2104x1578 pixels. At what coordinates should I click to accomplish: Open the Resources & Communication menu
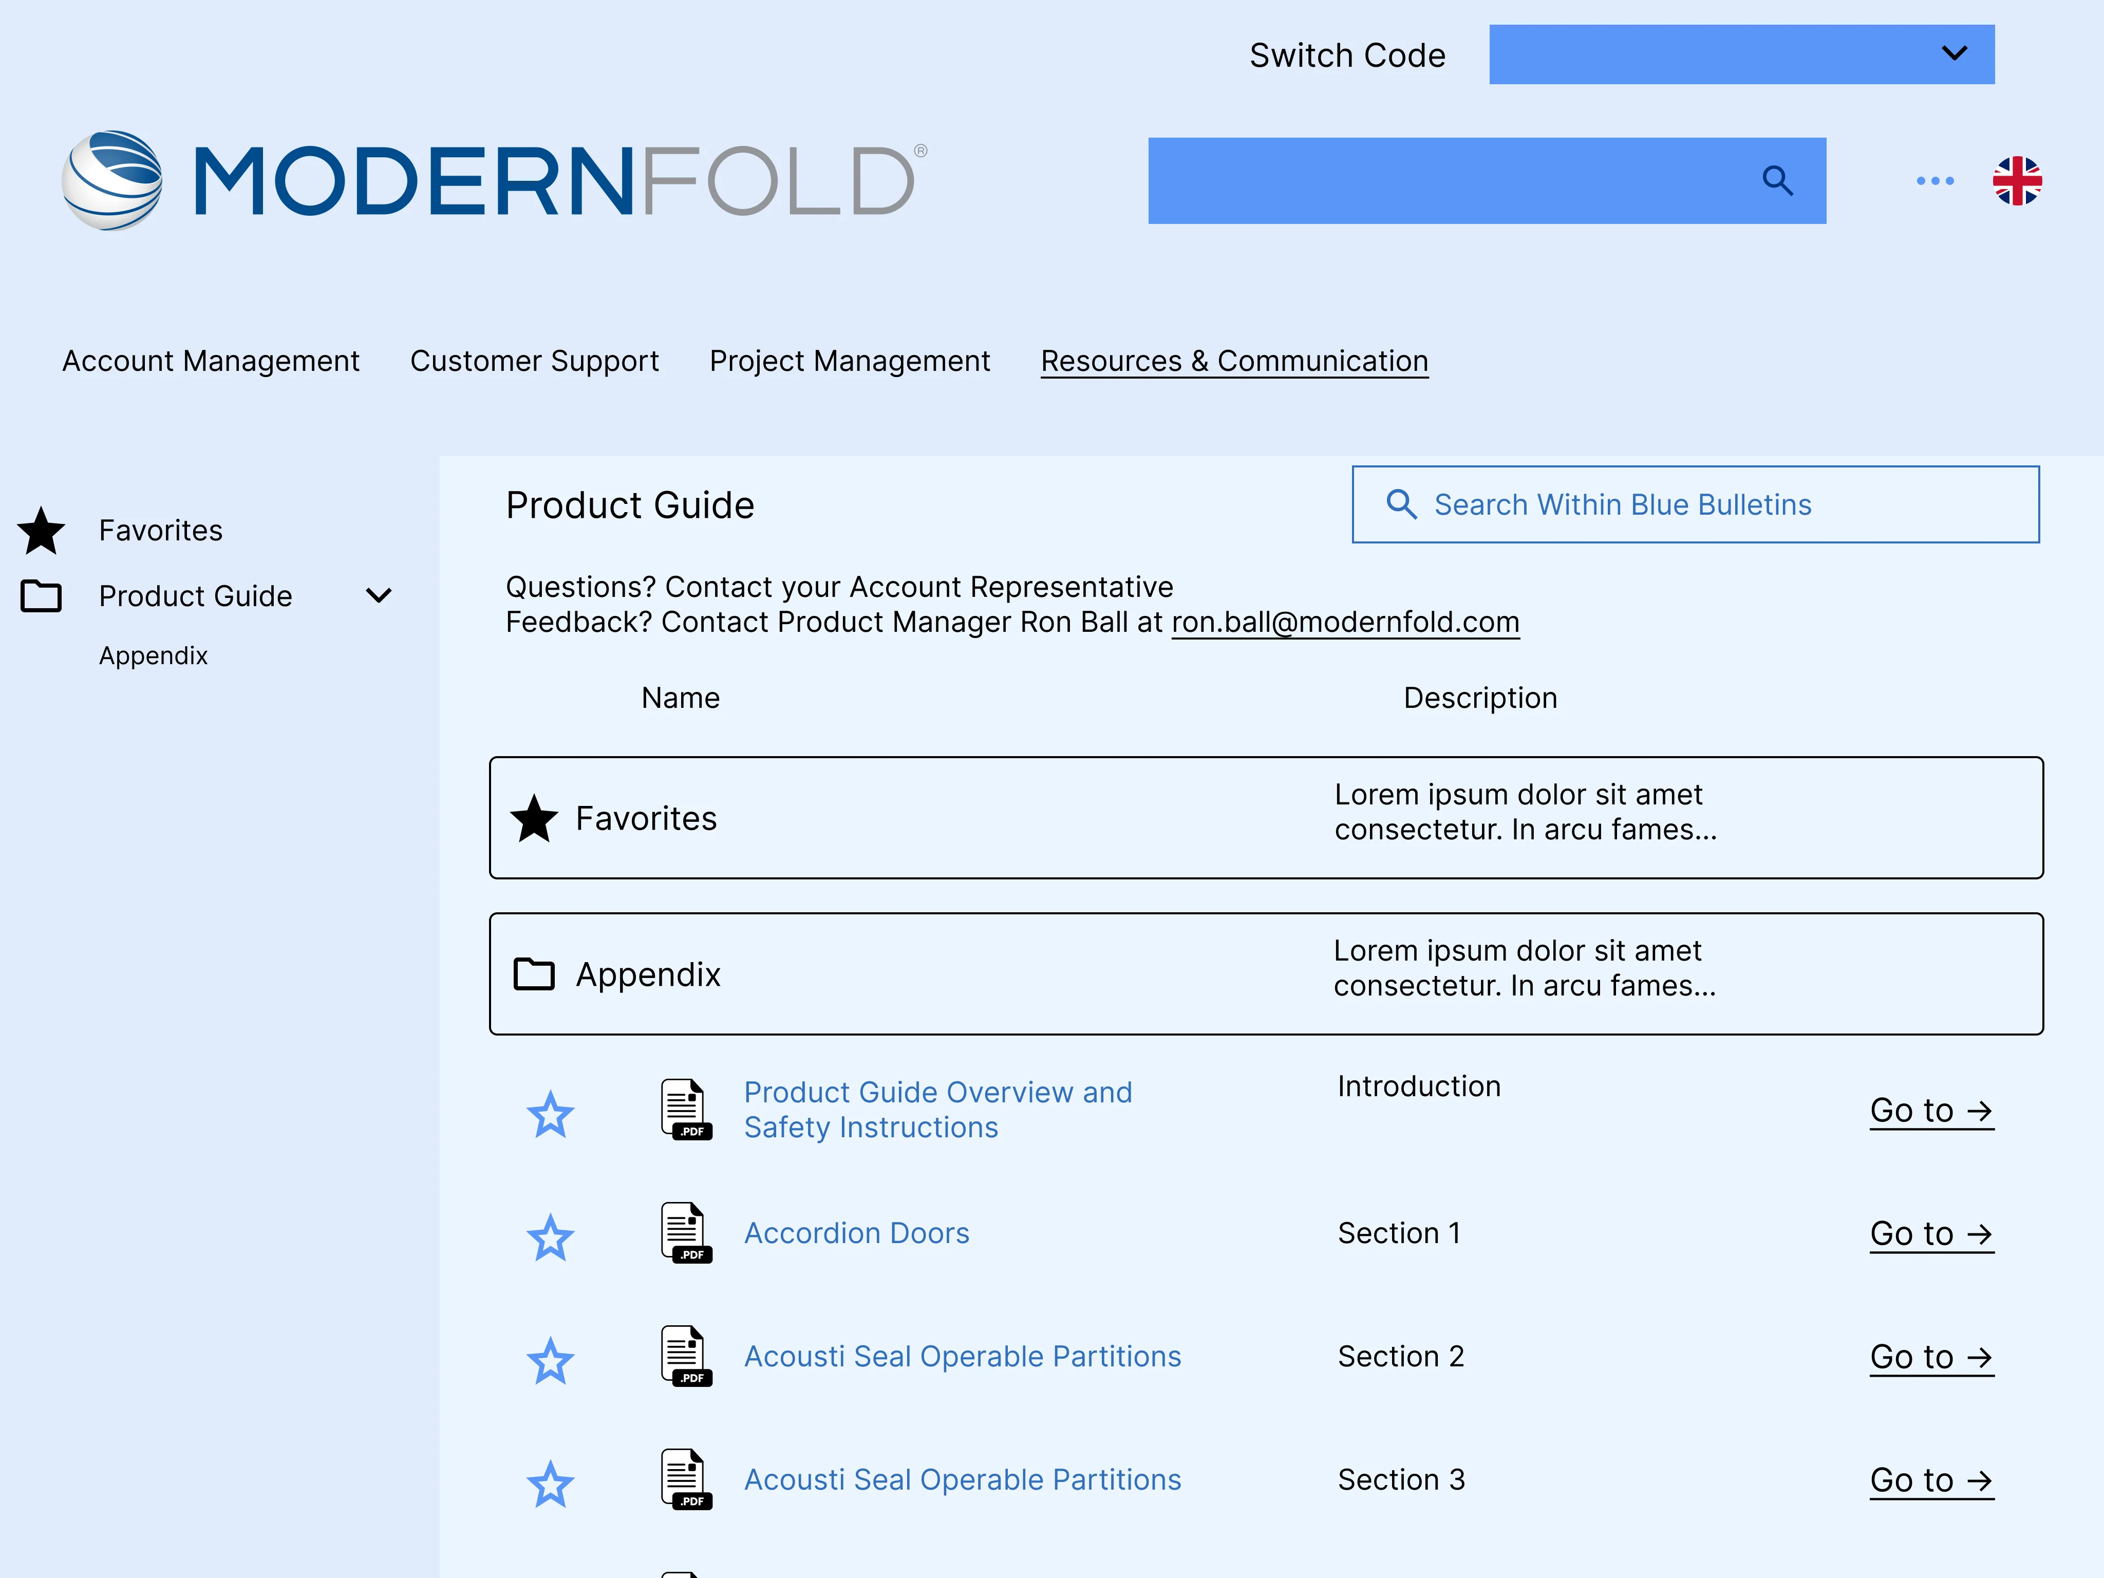pyautogui.click(x=1235, y=361)
